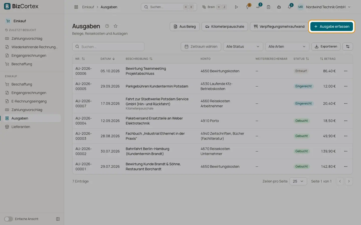Collapse the sidebar panel icon
Image resolution: width=361 pixels, height=225 pixels.
pyautogui.click(x=58, y=219)
